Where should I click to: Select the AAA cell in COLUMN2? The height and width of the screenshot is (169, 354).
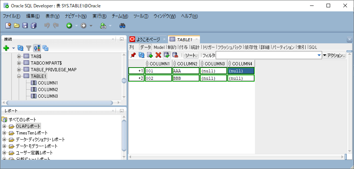pyautogui.click(x=186, y=71)
